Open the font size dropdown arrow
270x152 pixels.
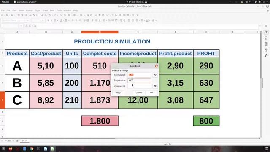[x=43, y=20]
